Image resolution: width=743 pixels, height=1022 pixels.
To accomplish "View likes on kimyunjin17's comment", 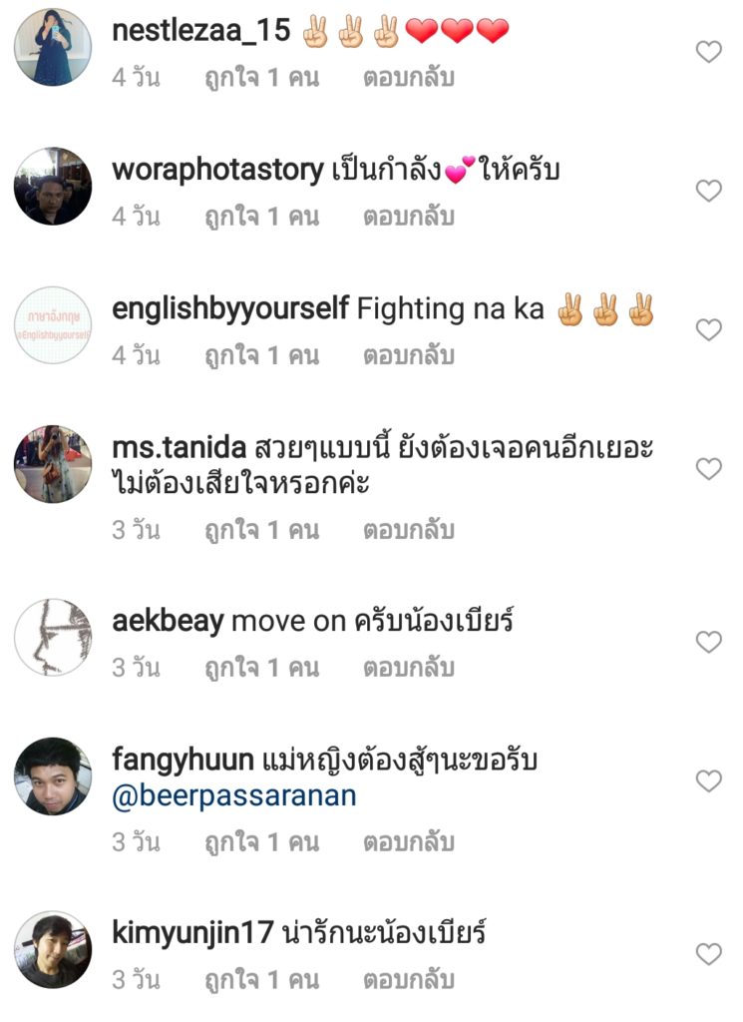I will point(261,980).
